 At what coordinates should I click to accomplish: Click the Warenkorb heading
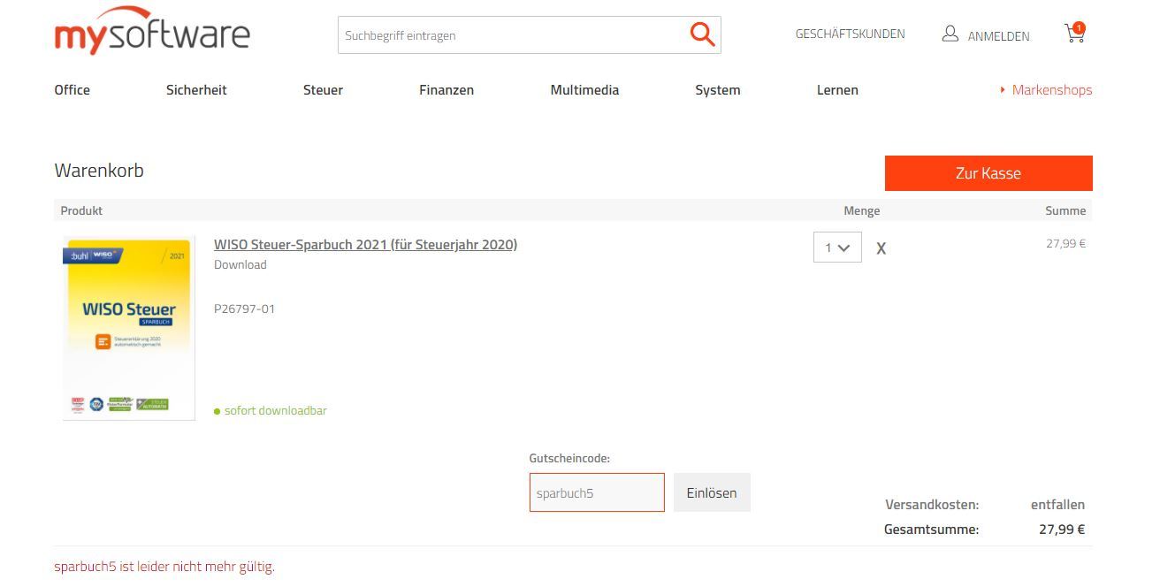click(x=99, y=171)
